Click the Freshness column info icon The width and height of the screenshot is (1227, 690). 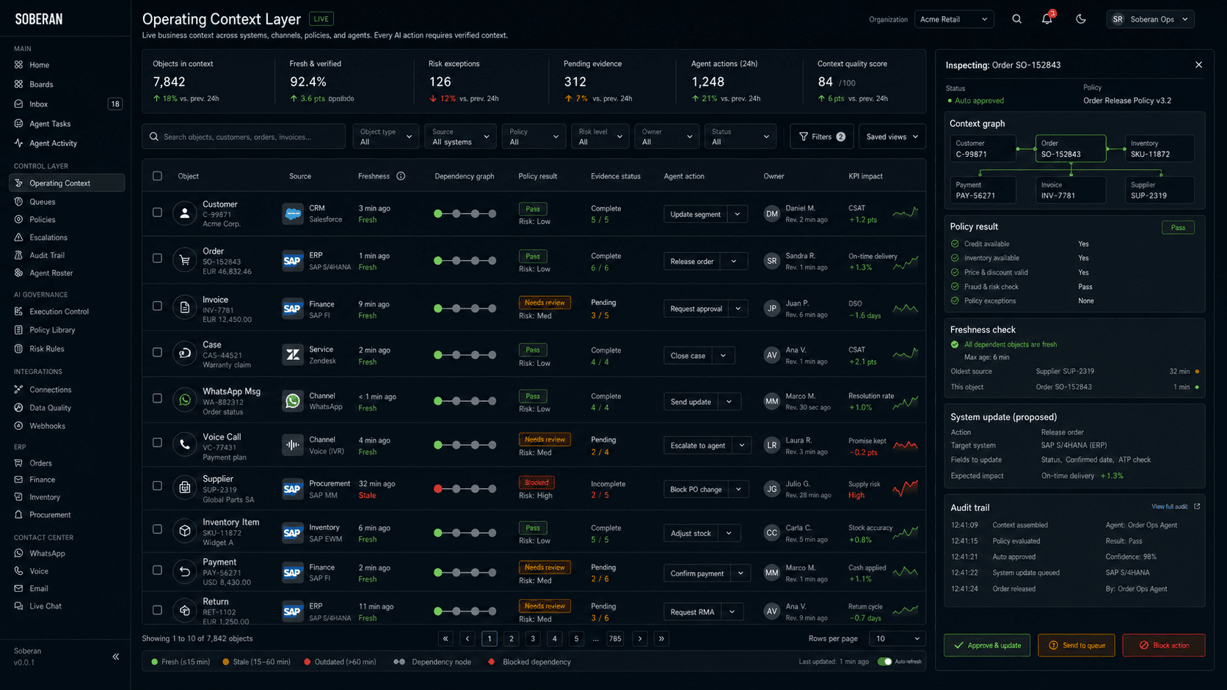[401, 176]
